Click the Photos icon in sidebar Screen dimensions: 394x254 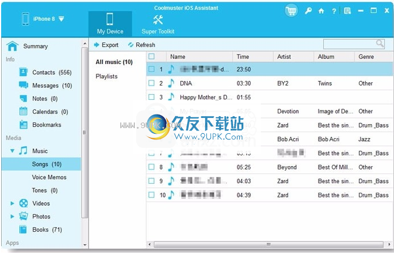pos(23,217)
